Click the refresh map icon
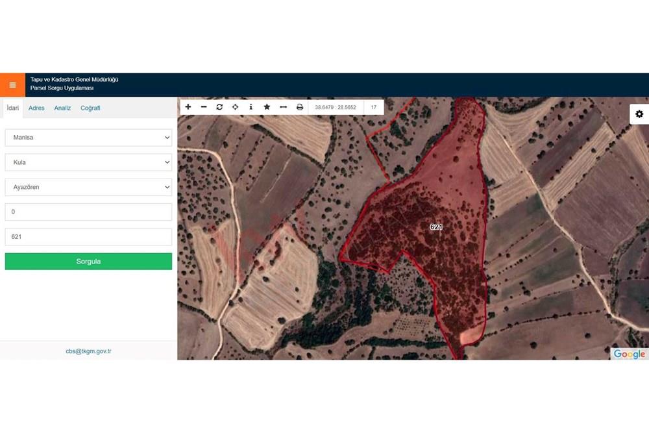The image size is (649, 433). [x=219, y=107]
